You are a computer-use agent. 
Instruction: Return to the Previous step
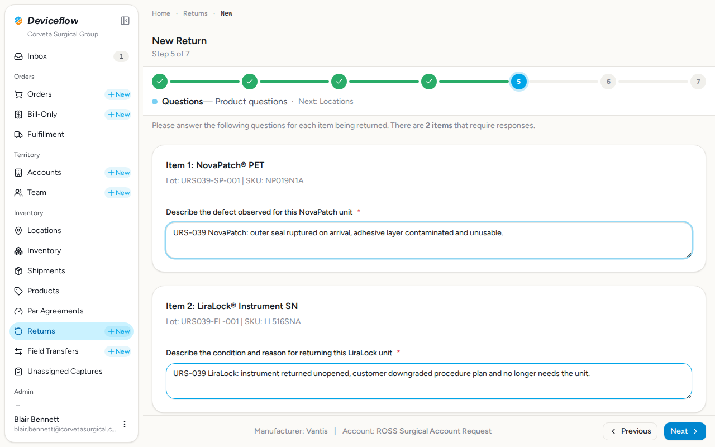point(630,431)
